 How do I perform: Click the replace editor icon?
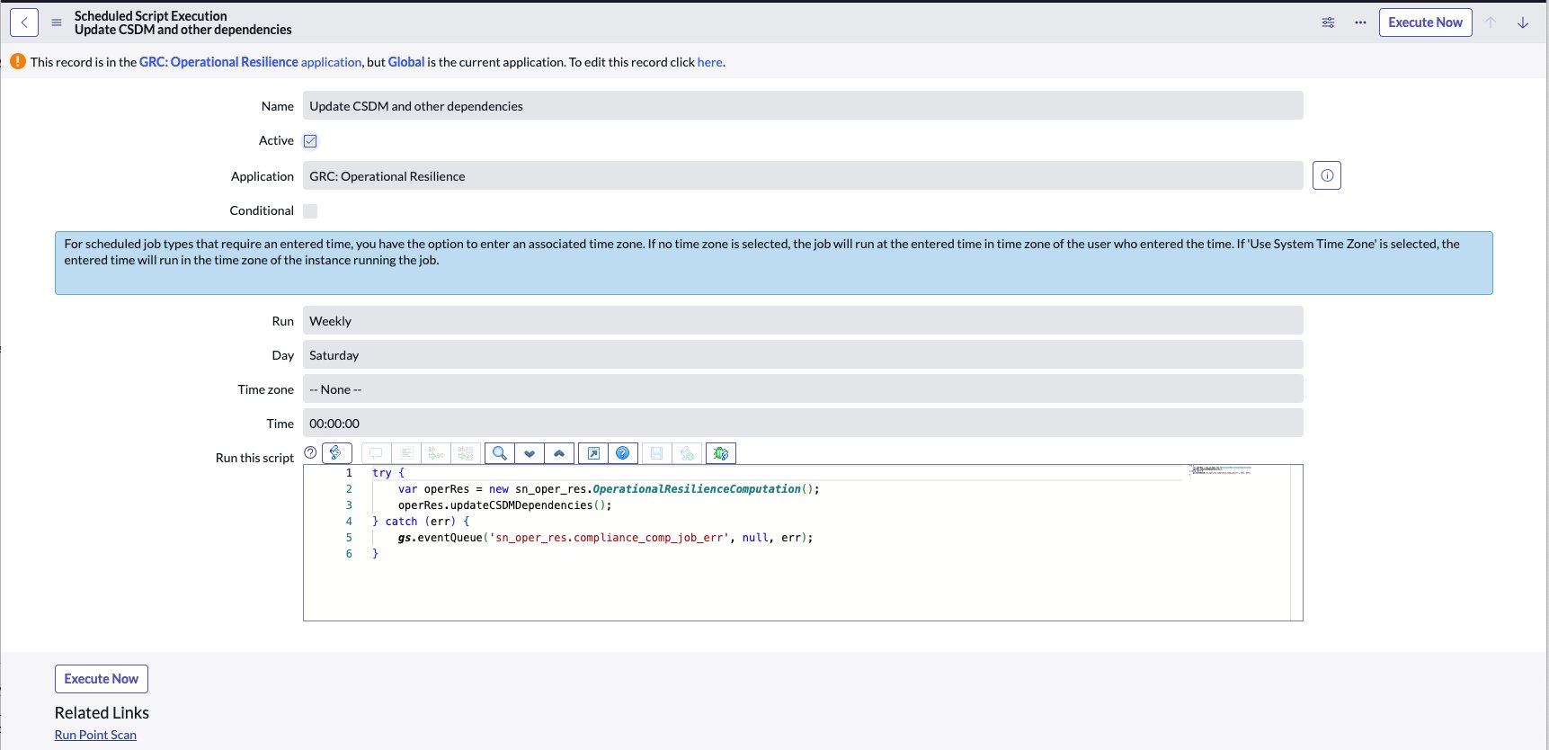coord(435,453)
